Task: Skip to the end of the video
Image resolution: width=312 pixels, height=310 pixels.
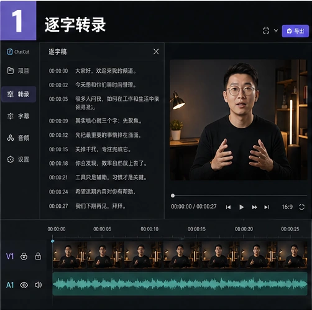Action: coord(267,207)
